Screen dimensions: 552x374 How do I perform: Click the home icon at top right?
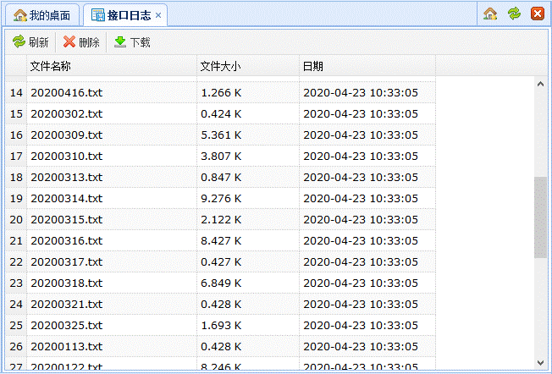(490, 14)
